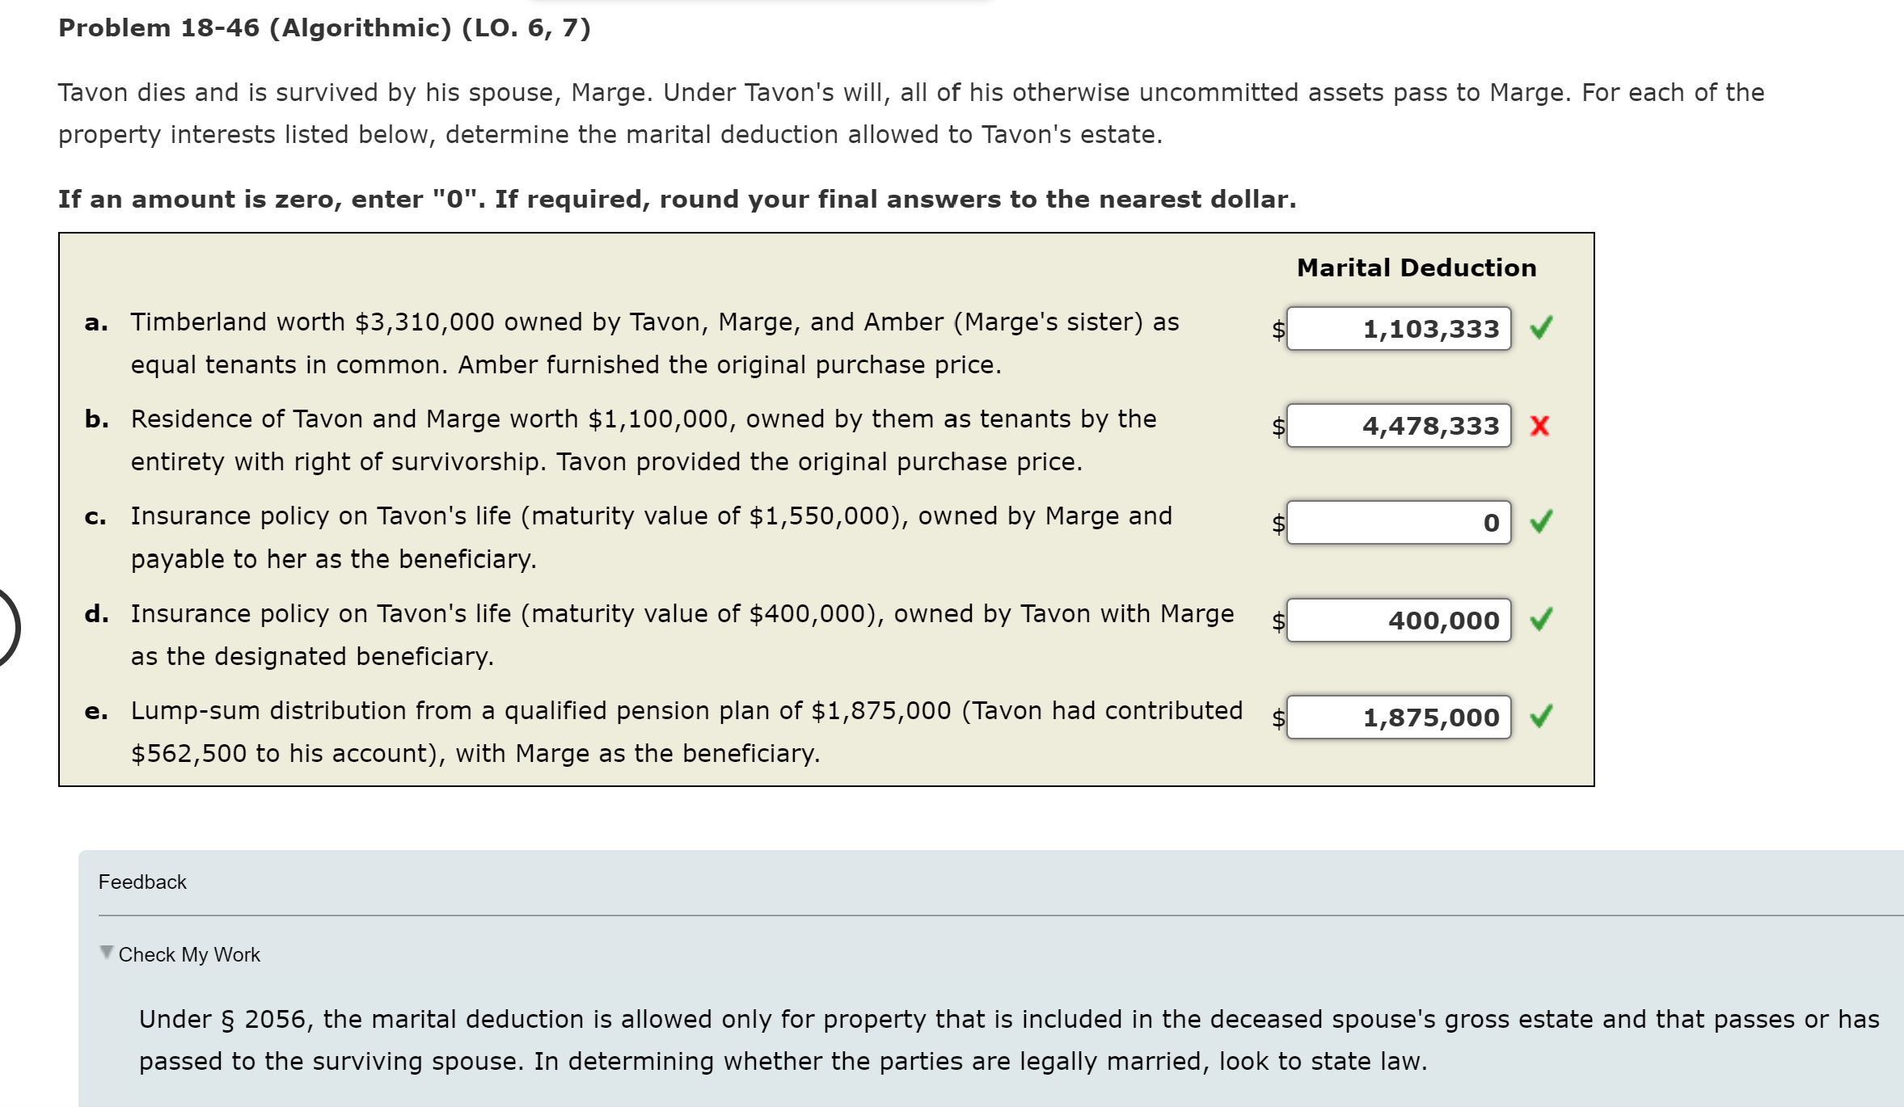Click the answer field showing 0
Image resolution: width=1904 pixels, height=1107 pixels.
1399,522
